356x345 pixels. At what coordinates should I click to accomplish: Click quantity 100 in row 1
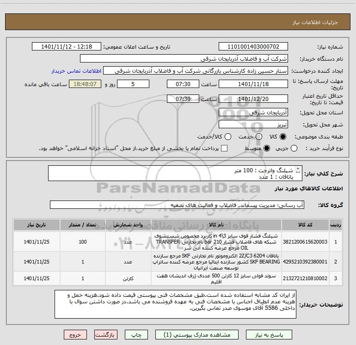click(83, 242)
